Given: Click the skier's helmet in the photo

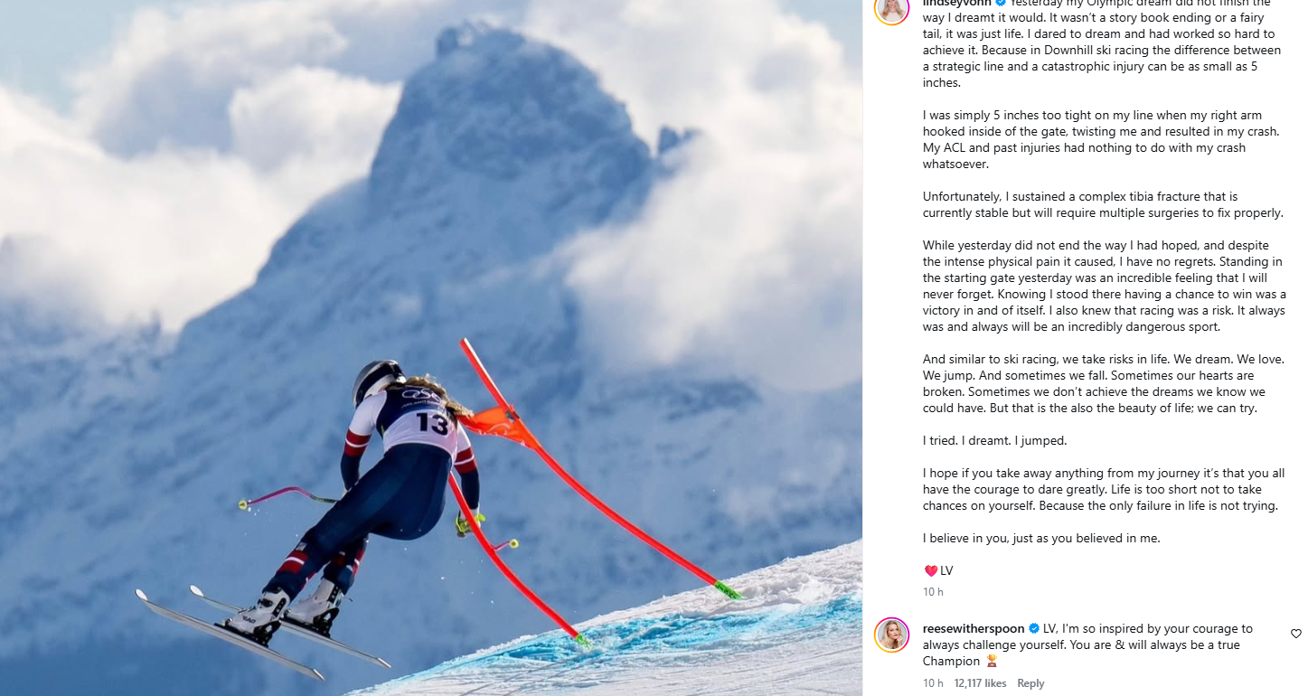Looking at the screenshot, I should (376, 378).
